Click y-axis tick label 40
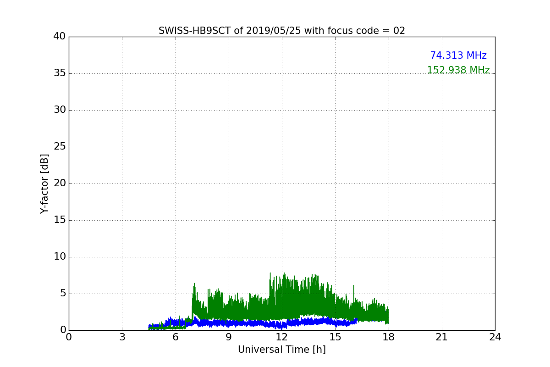 pyautogui.click(x=60, y=37)
